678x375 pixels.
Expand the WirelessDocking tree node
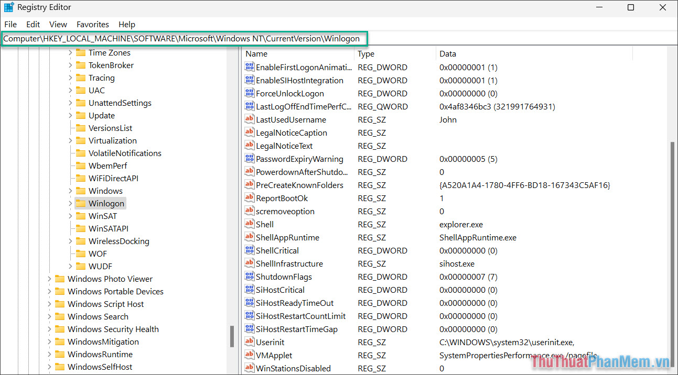pyautogui.click(x=70, y=241)
